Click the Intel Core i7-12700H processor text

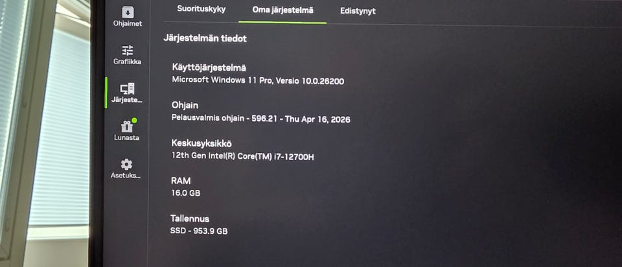(242, 156)
